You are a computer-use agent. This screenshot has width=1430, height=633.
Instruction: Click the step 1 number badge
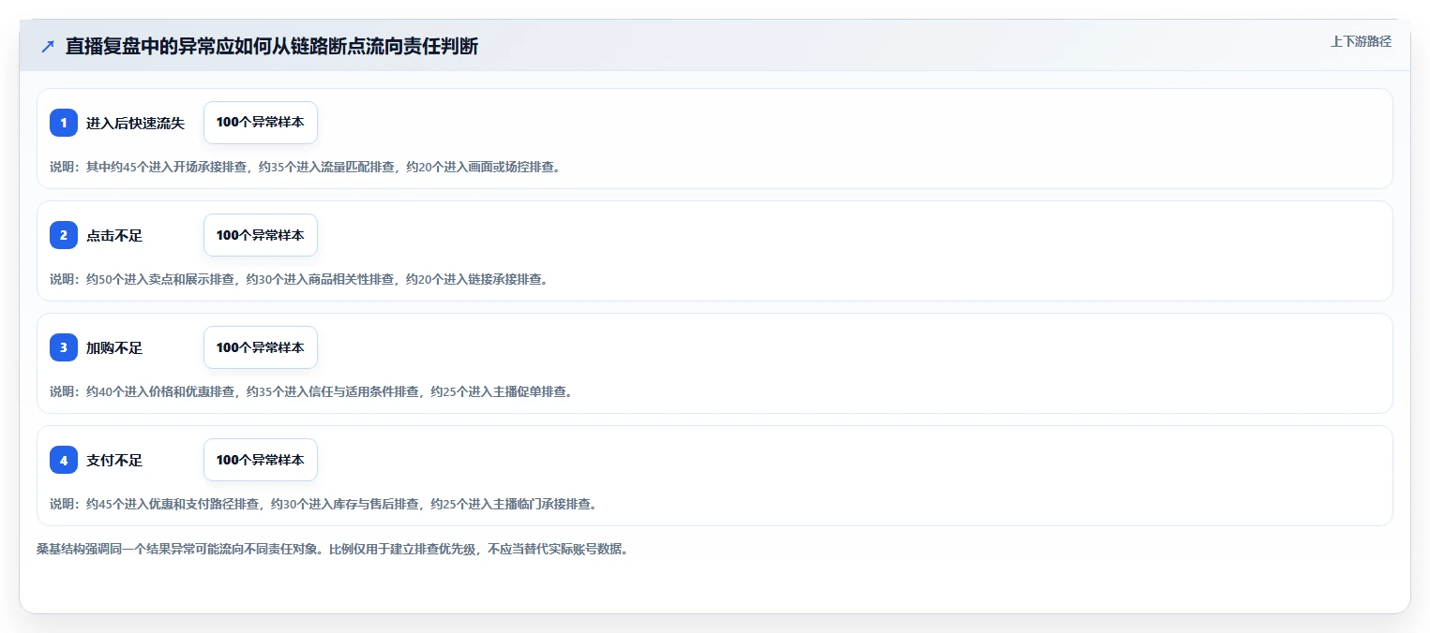(x=64, y=123)
